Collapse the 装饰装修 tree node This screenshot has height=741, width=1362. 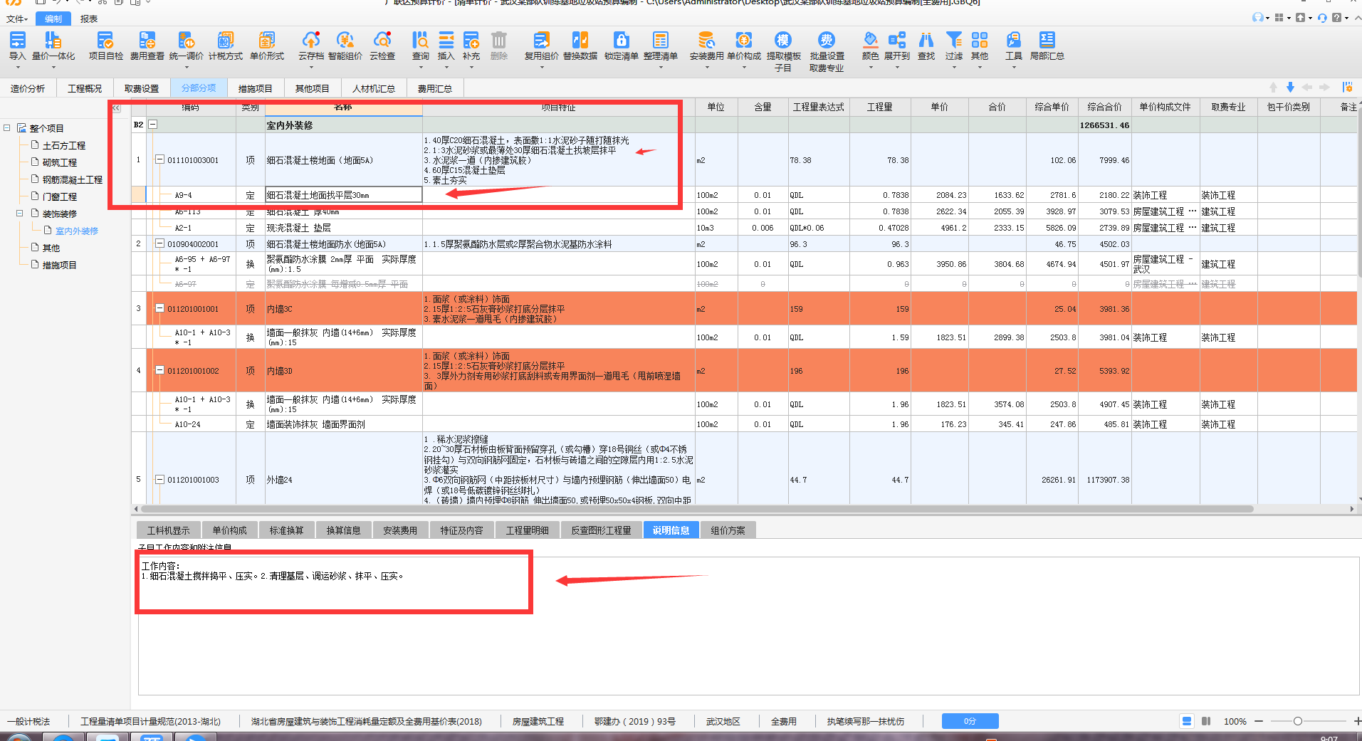(20, 214)
